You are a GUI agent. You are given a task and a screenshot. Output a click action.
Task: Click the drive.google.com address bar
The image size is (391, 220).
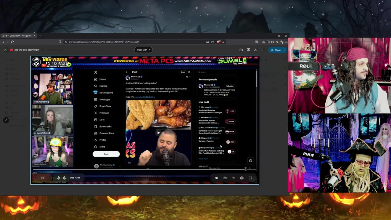pos(104,42)
